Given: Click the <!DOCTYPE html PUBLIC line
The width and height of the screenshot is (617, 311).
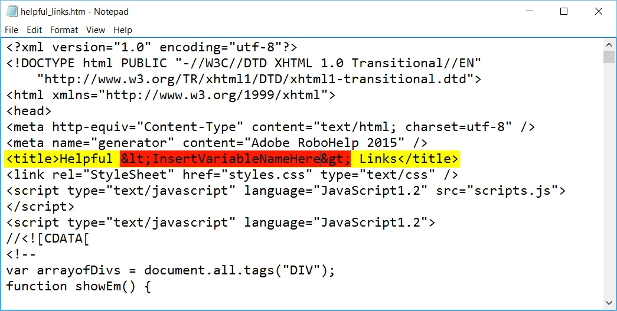Looking at the screenshot, I should click(x=244, y=63).
